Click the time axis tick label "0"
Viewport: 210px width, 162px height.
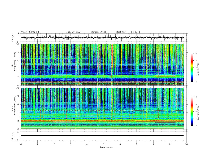pyautogui.click(x=21, y=144)
